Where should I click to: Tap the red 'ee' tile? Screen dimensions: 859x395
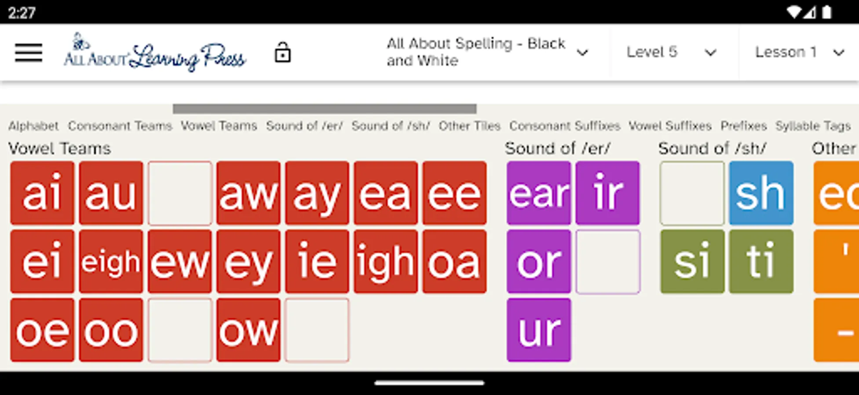[455, 193]
